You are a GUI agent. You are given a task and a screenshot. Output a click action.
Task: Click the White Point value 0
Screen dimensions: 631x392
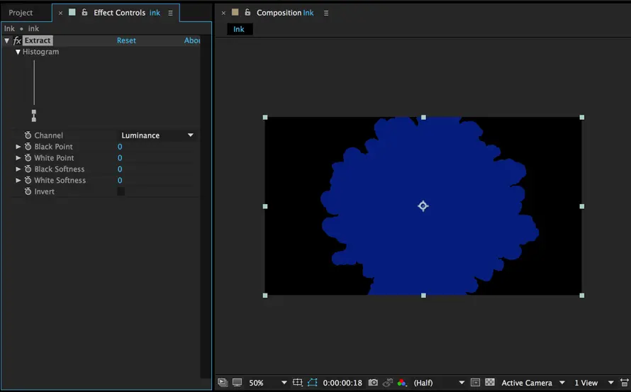click(120, 158)
